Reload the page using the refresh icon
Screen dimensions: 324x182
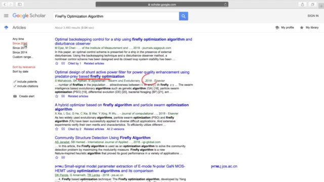point(225,5)
